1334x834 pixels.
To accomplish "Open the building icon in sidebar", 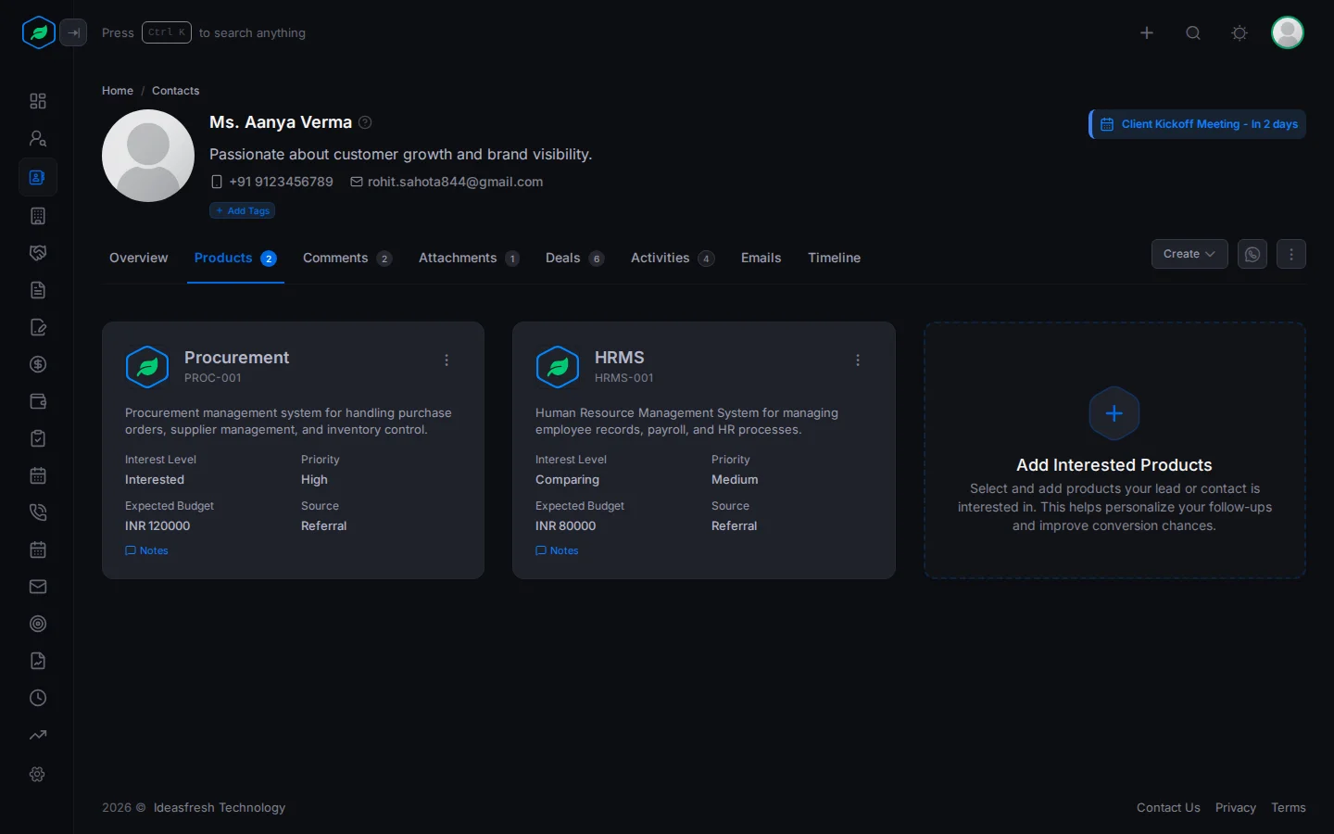I will (x=38, y=216).
